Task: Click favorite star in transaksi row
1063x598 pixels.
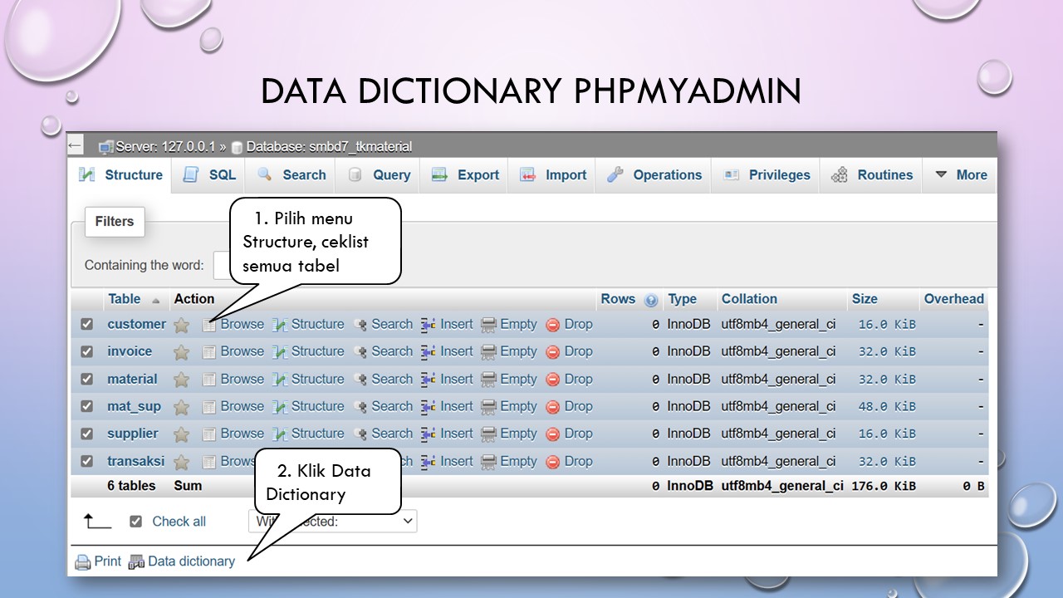Action: tap(181, 462)
